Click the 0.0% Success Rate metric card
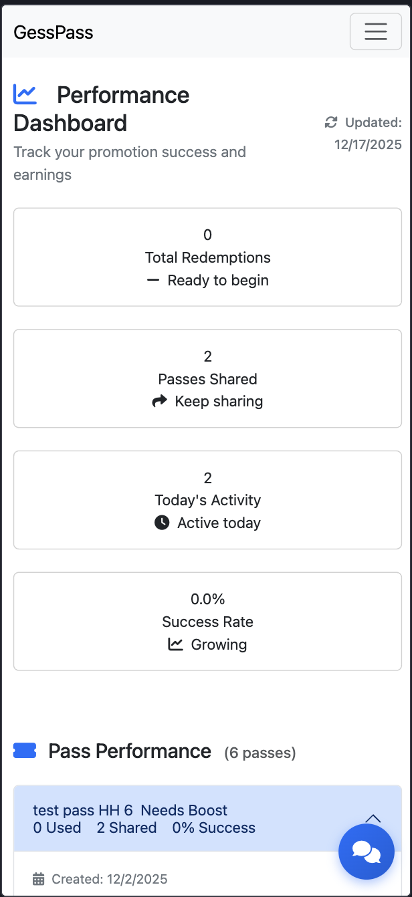This screenshot has height=897, width=412. (x=207, y=621)
